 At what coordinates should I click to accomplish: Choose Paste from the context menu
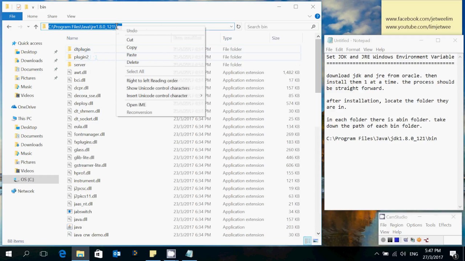pyautogui.click(x=132, y=55)
